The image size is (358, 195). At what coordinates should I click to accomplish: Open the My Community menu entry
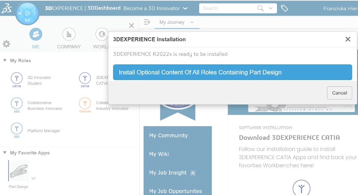169,135
